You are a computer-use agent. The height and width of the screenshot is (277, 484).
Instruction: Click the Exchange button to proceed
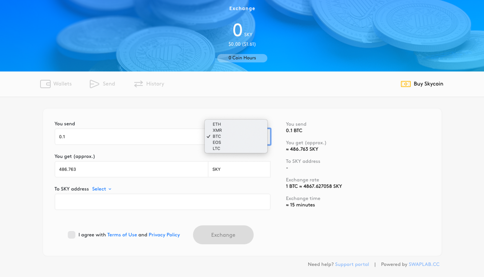[223, 235]
